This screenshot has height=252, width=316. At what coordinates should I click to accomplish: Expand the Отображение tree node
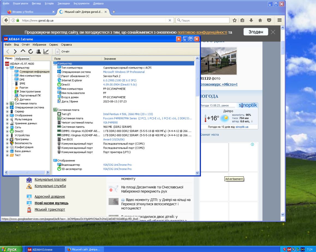coord(7,115)
